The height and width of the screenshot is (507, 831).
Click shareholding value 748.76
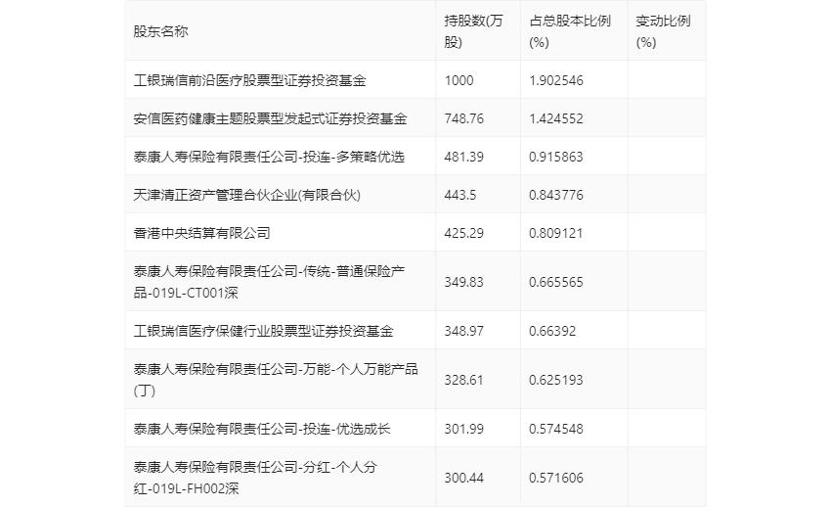463,118
